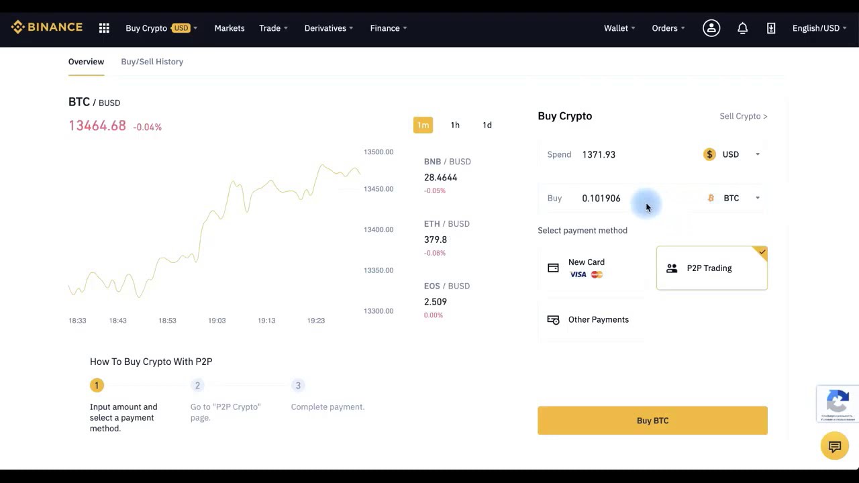Expand the Derivatives menu dropdown
859x483 pixels.
pos(329,28)
